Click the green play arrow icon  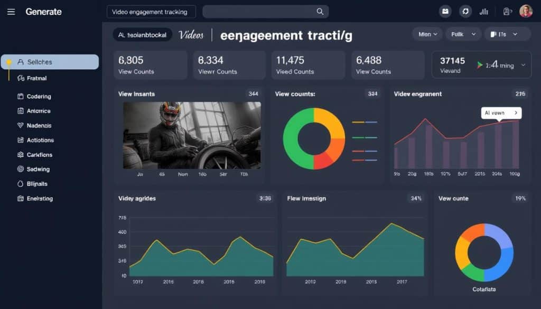480,65
